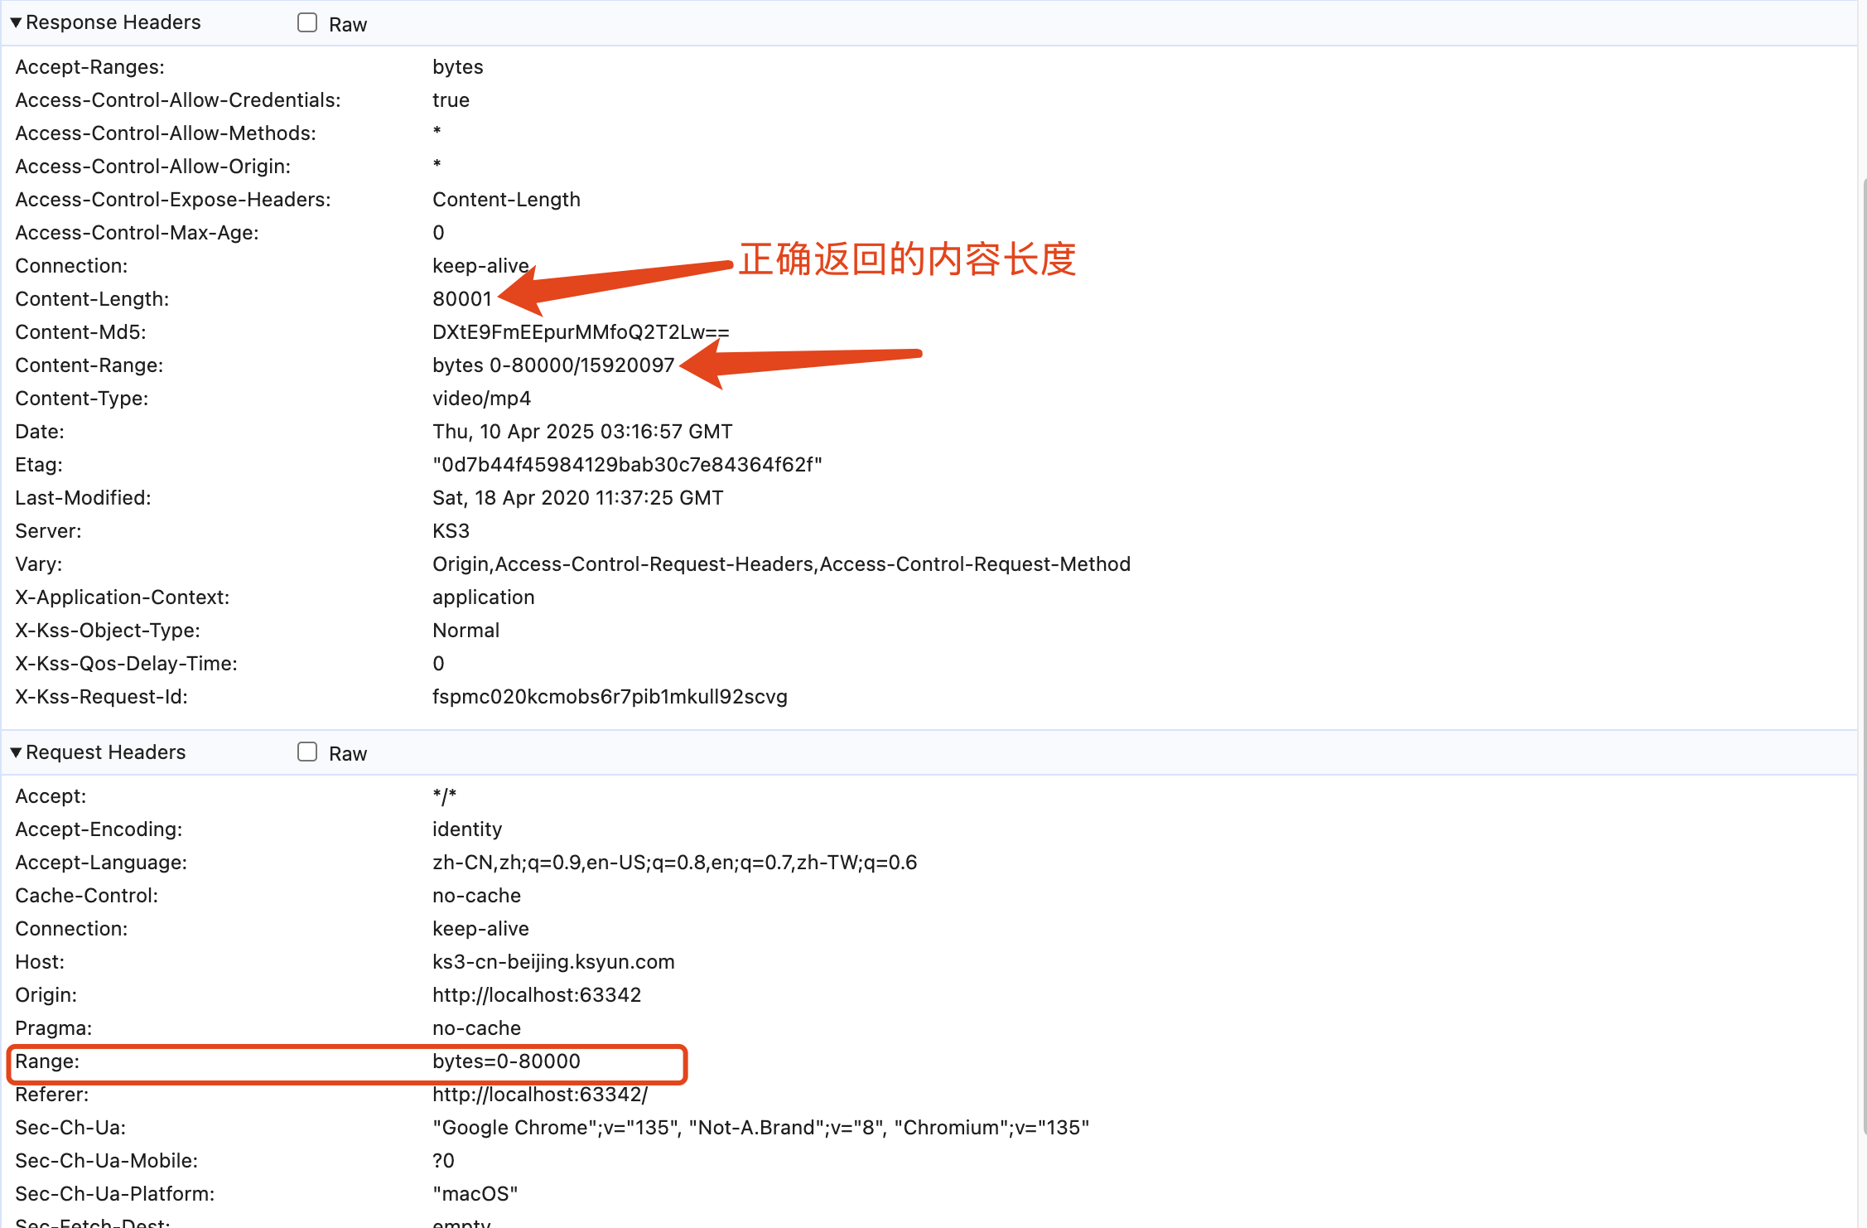Screen dimensions: 1867x1228
Task: Click the Last-Modified date value
Action: (x=577, y=498)
